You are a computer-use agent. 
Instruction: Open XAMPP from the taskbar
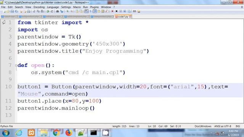[x=31, y=133]
